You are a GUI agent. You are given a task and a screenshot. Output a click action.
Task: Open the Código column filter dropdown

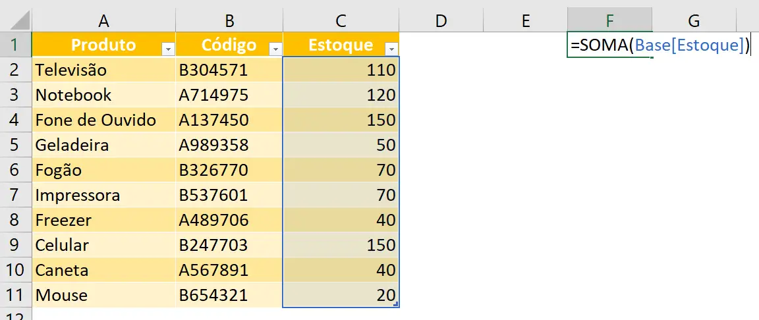tap(275, 49)
